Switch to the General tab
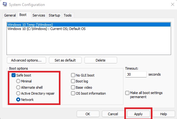The width and height of the screenshot is (177, 119). coord(10,15)
